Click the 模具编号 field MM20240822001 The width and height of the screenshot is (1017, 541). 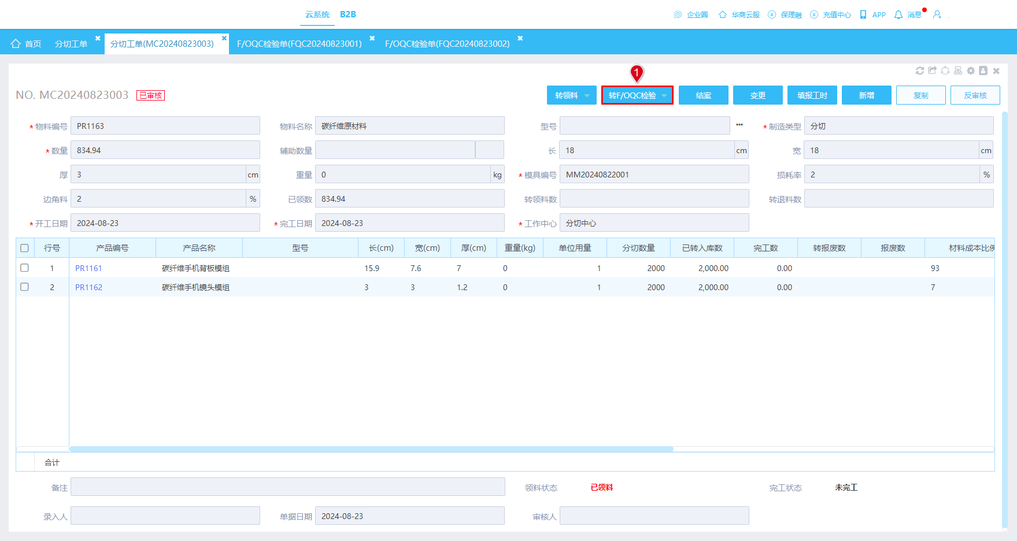click(654, 175)
